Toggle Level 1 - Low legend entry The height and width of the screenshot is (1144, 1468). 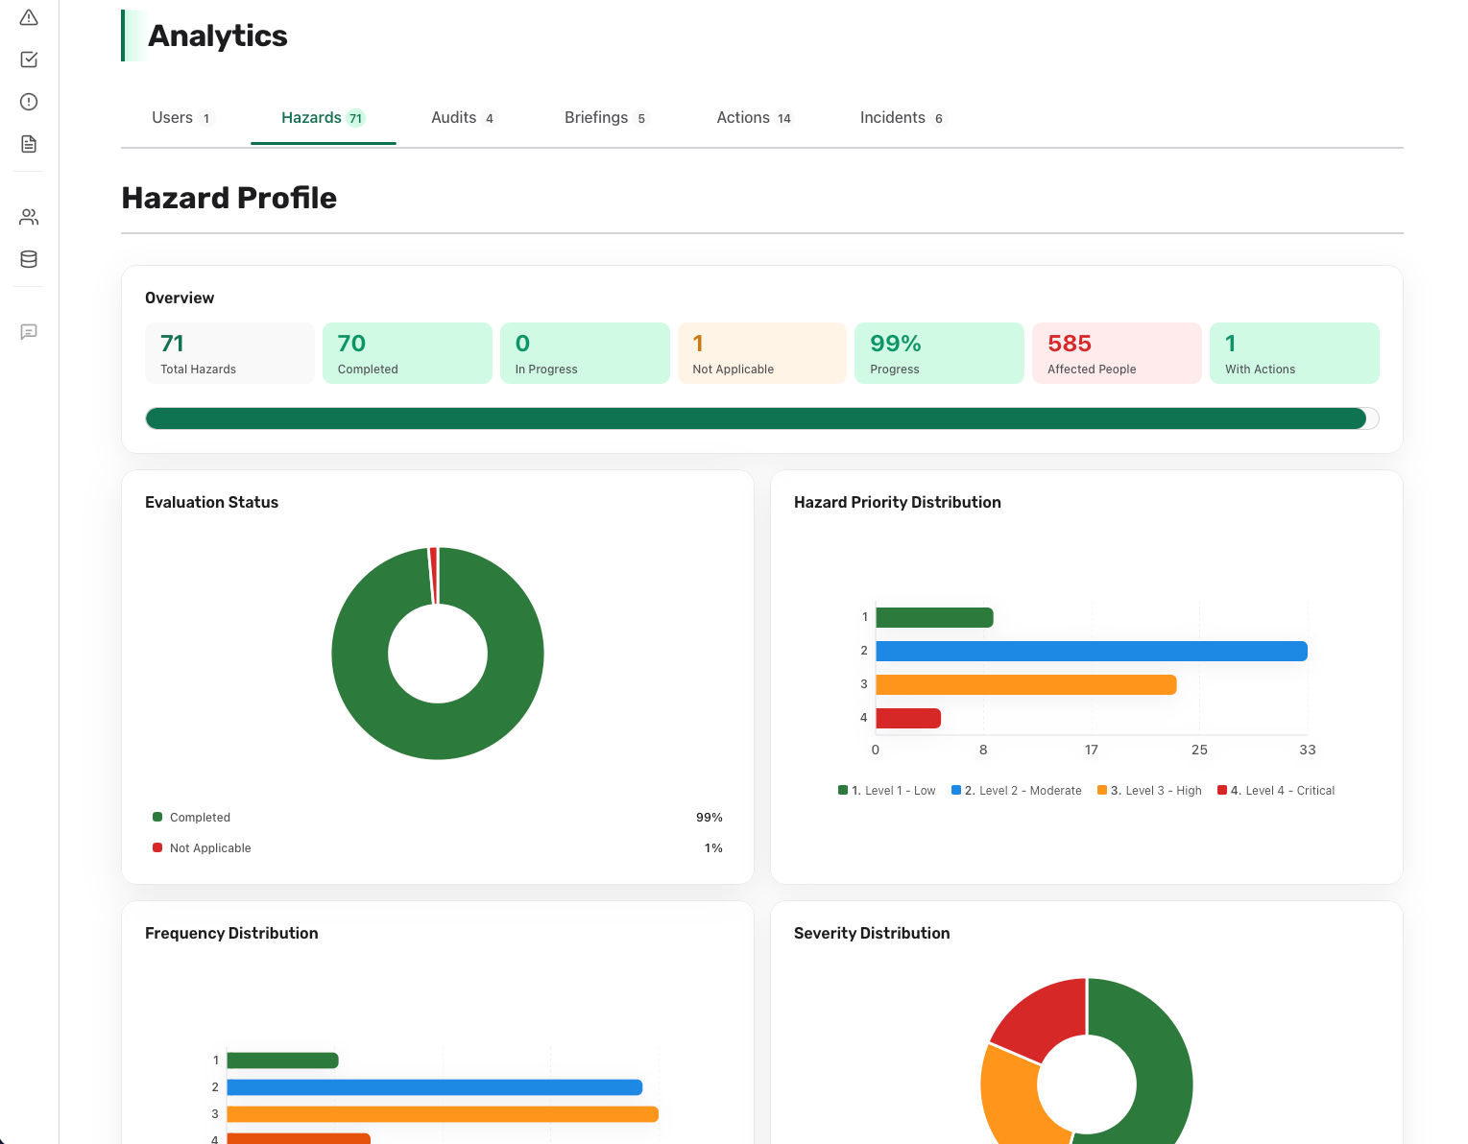(x=886, y=791)
